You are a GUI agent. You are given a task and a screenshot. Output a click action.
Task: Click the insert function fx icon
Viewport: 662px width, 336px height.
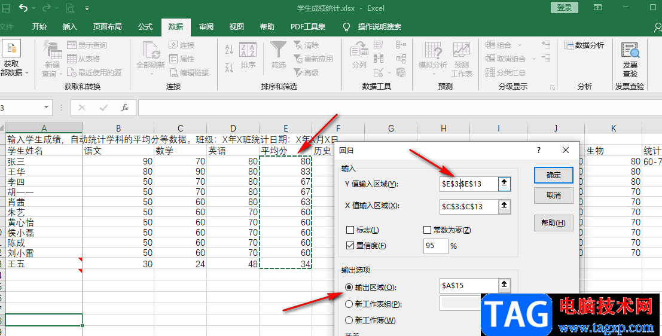pyautogui.click(x=125, y=108)
